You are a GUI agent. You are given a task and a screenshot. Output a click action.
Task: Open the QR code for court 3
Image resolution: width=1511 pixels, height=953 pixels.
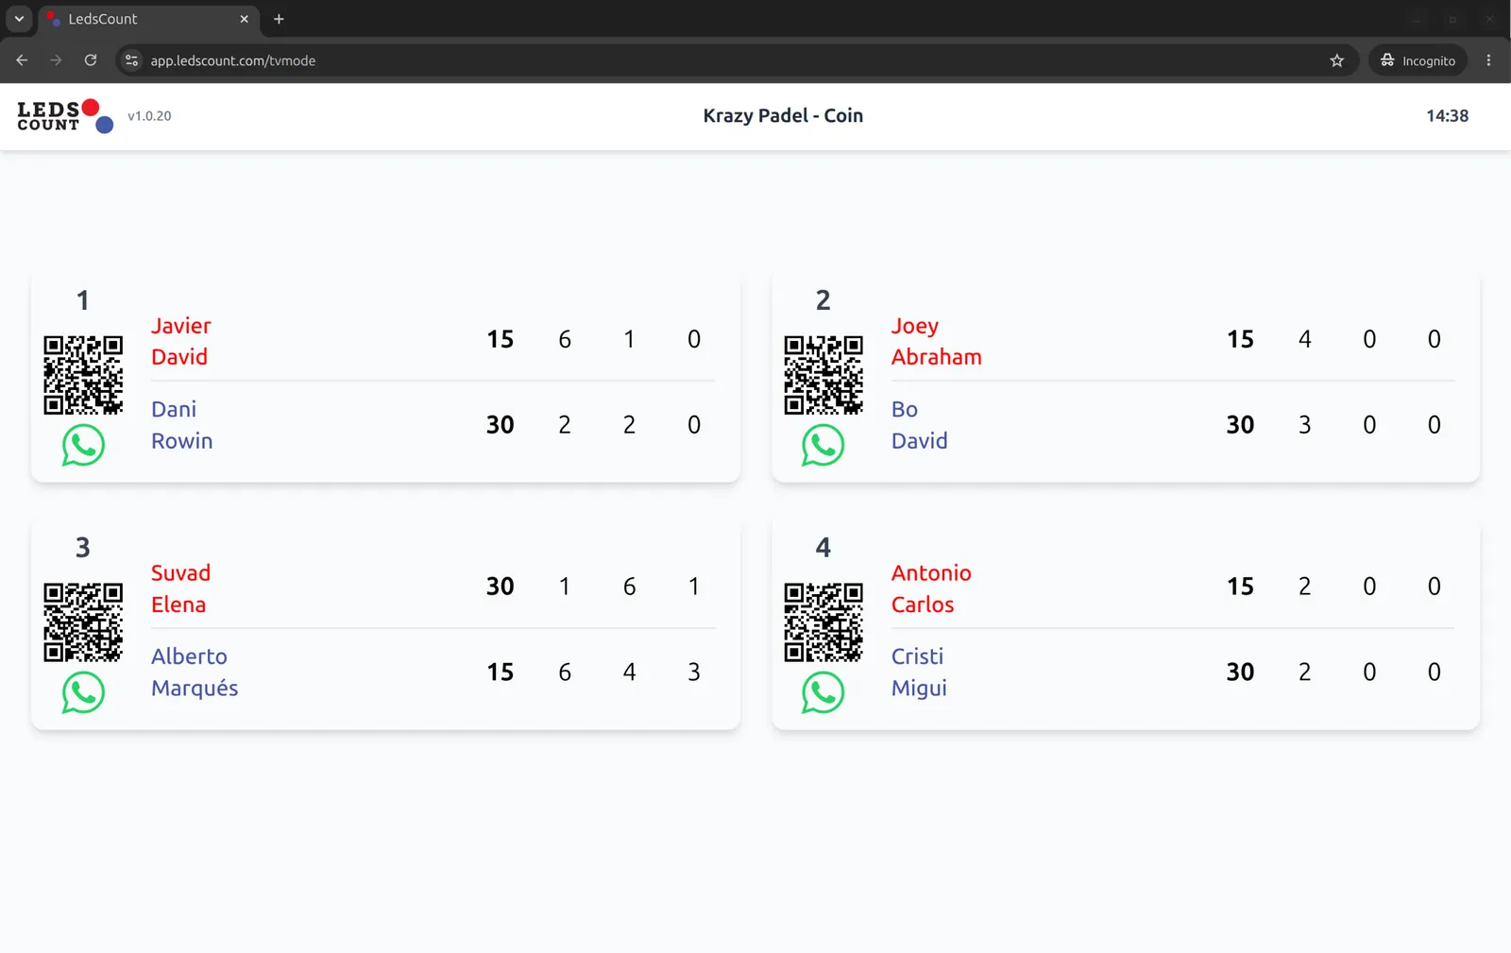83,622
